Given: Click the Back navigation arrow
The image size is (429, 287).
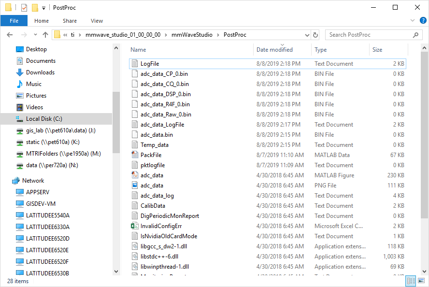Looking at the screenshot, I should coord(10,35).
